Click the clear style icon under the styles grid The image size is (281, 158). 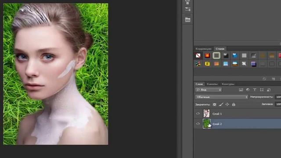pos(264,79)
